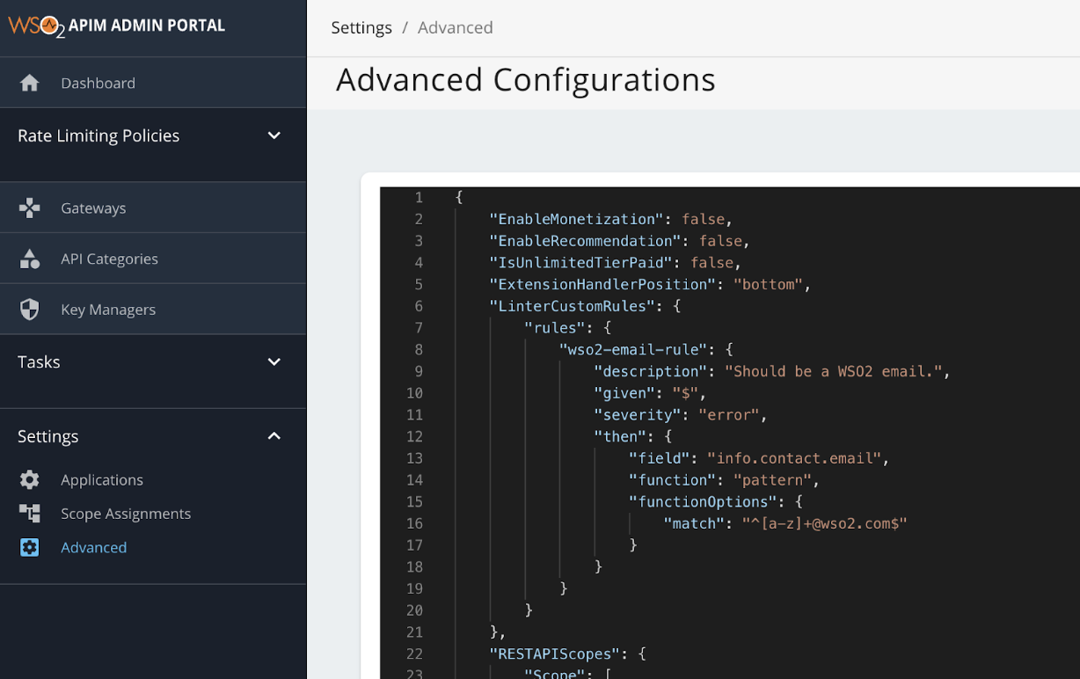Screen dimensions: 1080x679
Task: Open Dashboard via the home icon
Action: click(x=30, y=82)
